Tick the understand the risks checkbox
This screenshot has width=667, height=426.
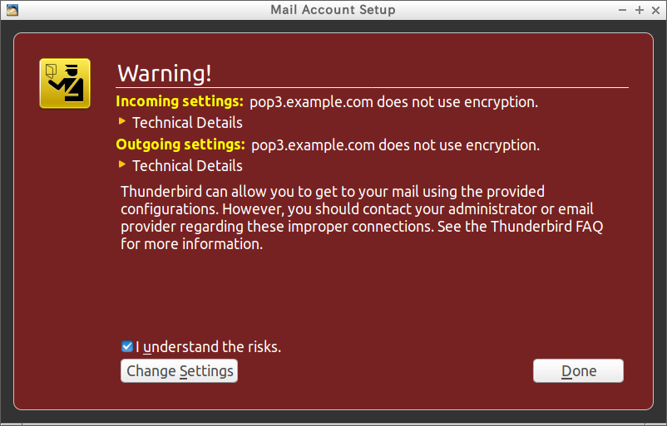pyautogui.click(x=127, y=346)
